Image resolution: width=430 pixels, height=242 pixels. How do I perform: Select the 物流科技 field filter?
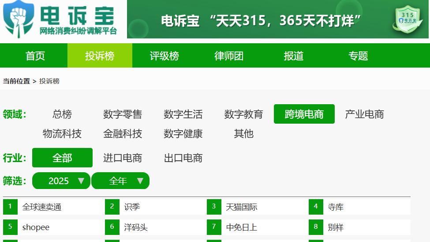[62, 134]
